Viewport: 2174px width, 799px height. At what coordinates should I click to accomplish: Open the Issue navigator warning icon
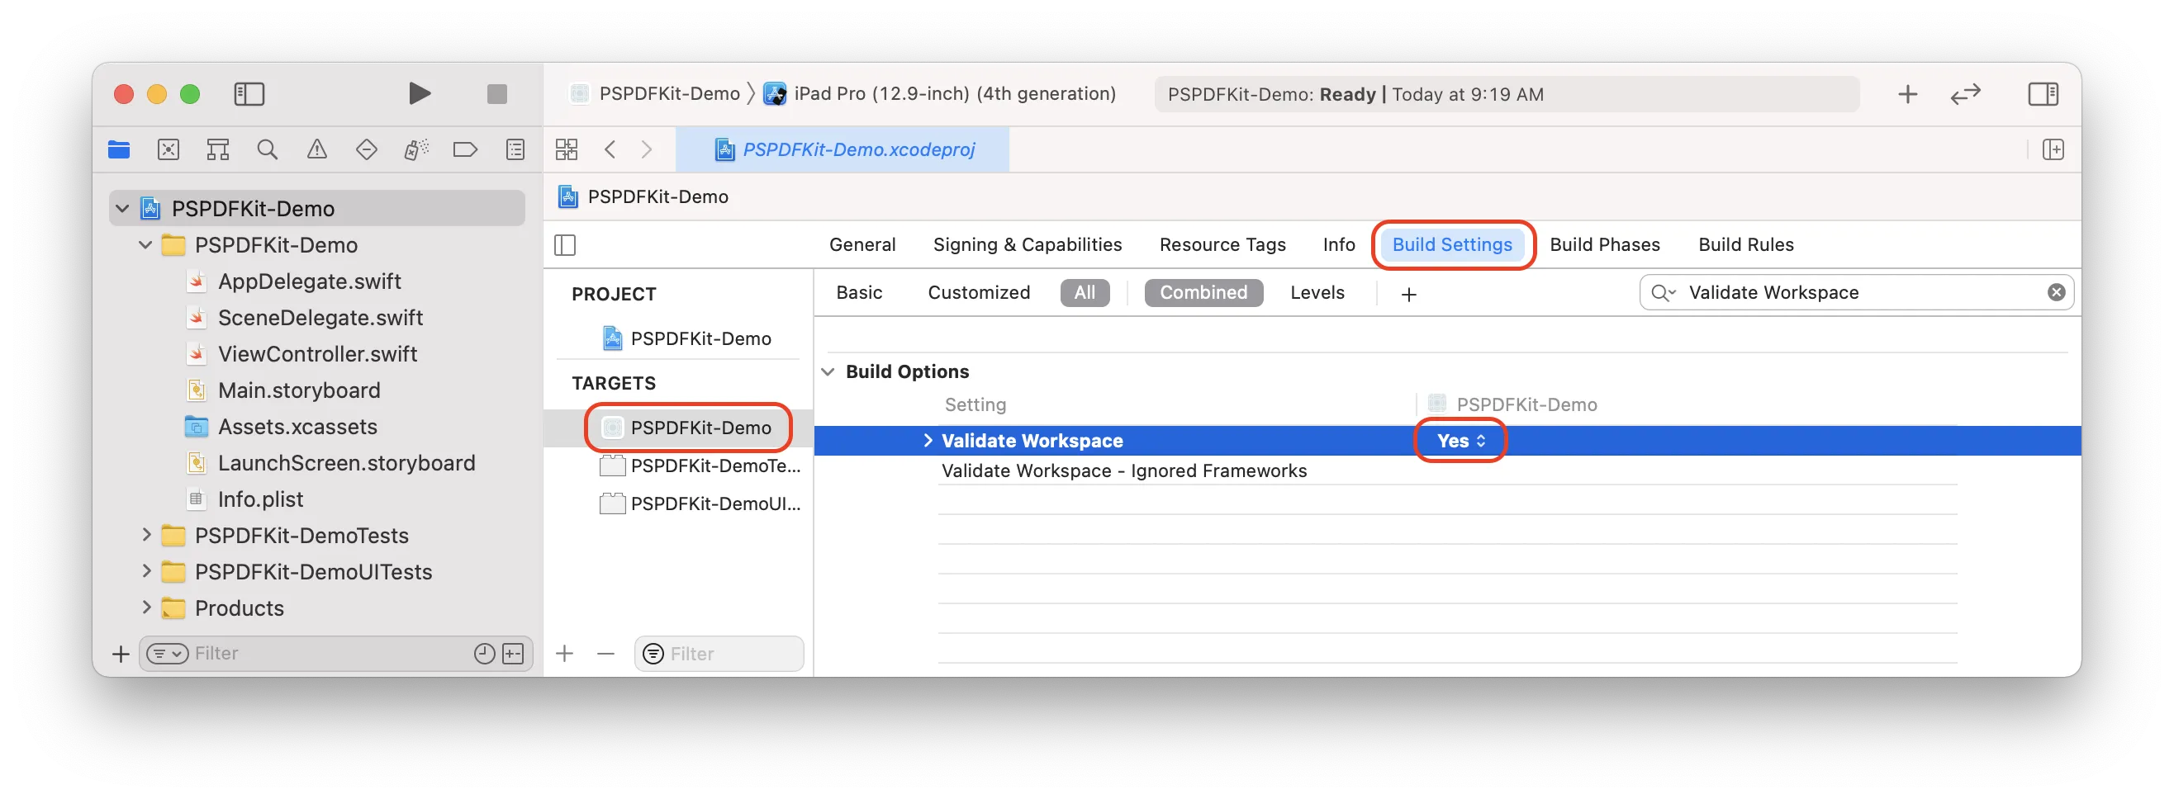[x=316, y=149]
